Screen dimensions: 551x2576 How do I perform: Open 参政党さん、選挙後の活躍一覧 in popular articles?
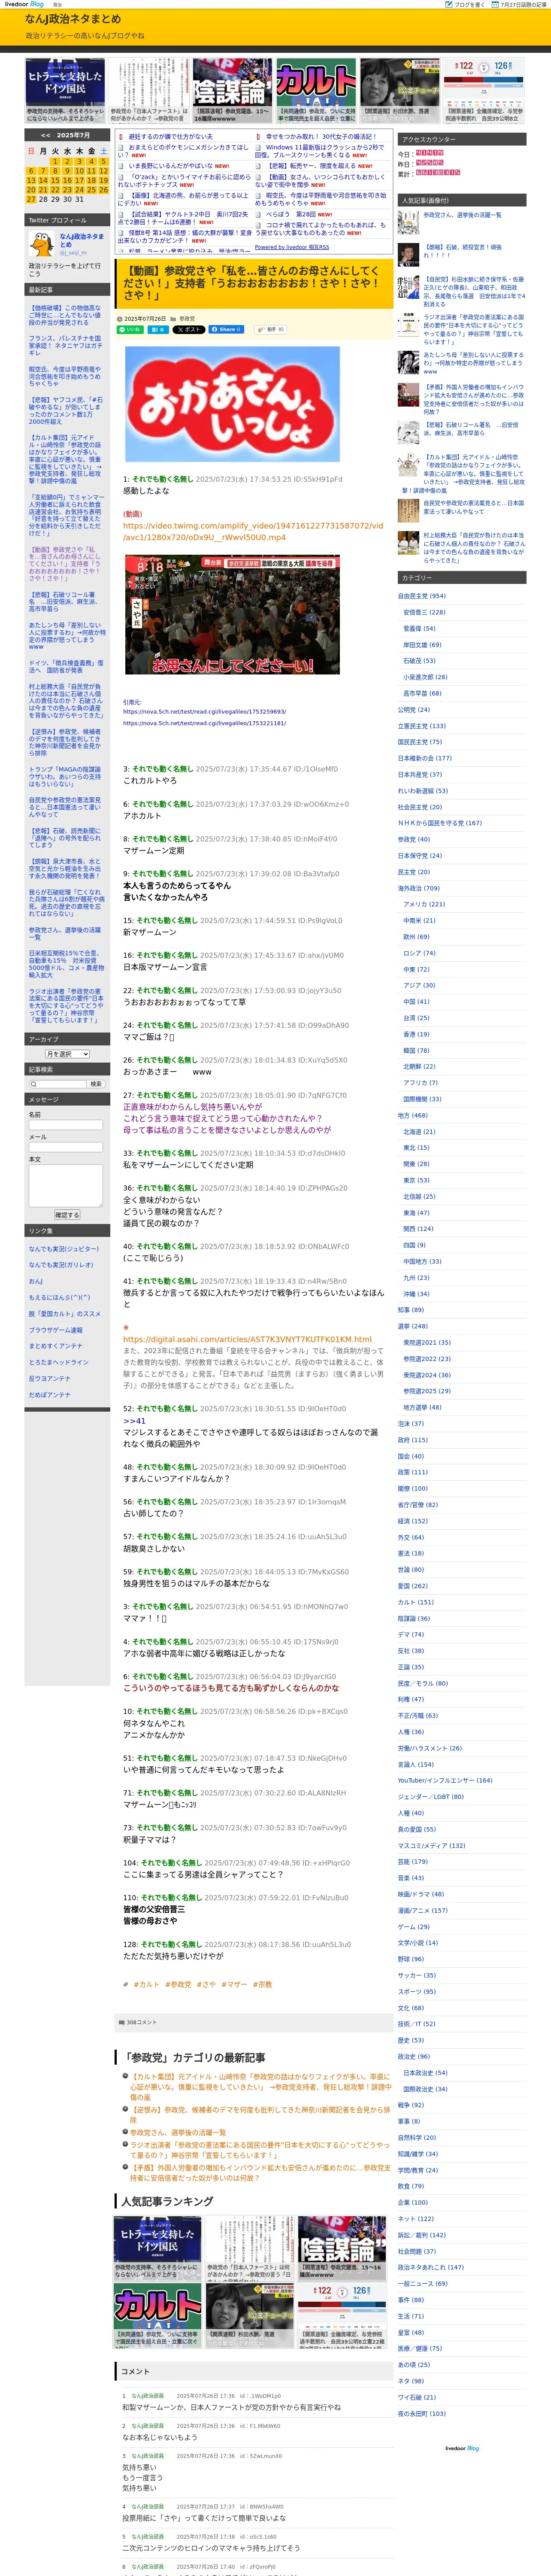(462, 215)
